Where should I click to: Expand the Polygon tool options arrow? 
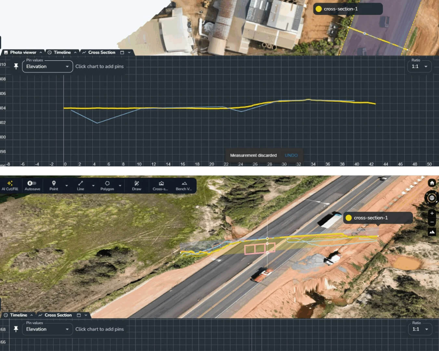point(120,186)
